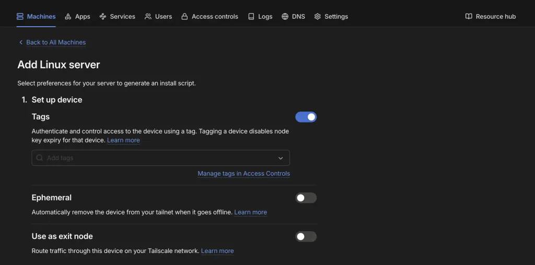Screen dimensions: 535x265
Task: Click the Use as exit node label
Action: click(x=62, y=236)
